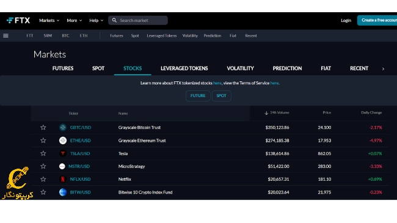Filter stocks by SPOT button
Viewport: 397px width, 223px height.
[x=221, y=96]
